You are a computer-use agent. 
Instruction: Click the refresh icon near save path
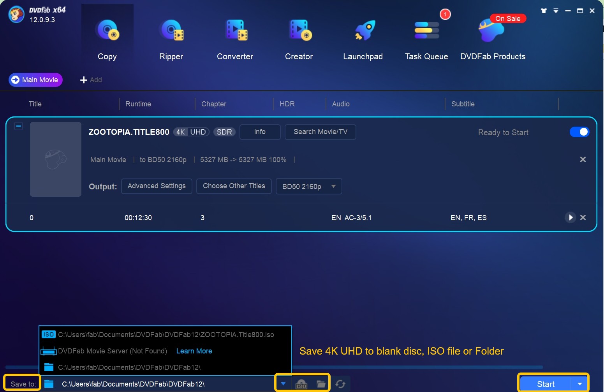[x=340, y=384]
